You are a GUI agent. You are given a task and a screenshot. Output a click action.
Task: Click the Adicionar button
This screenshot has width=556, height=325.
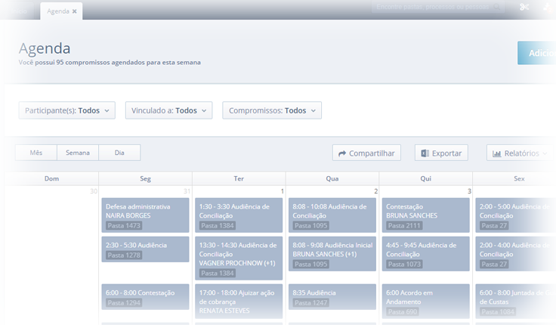click(x=536, y=53)
